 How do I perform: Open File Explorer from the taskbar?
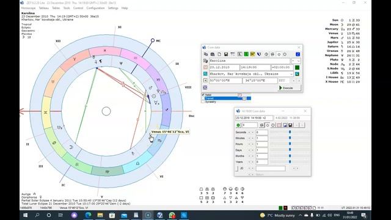[100, 215]
